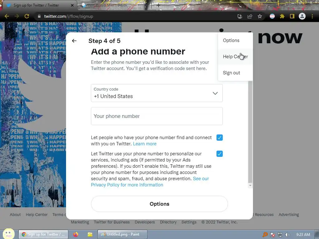The image size is (319, 239).
Task: Click the magnifier tray icon
Action: point(265,235)
